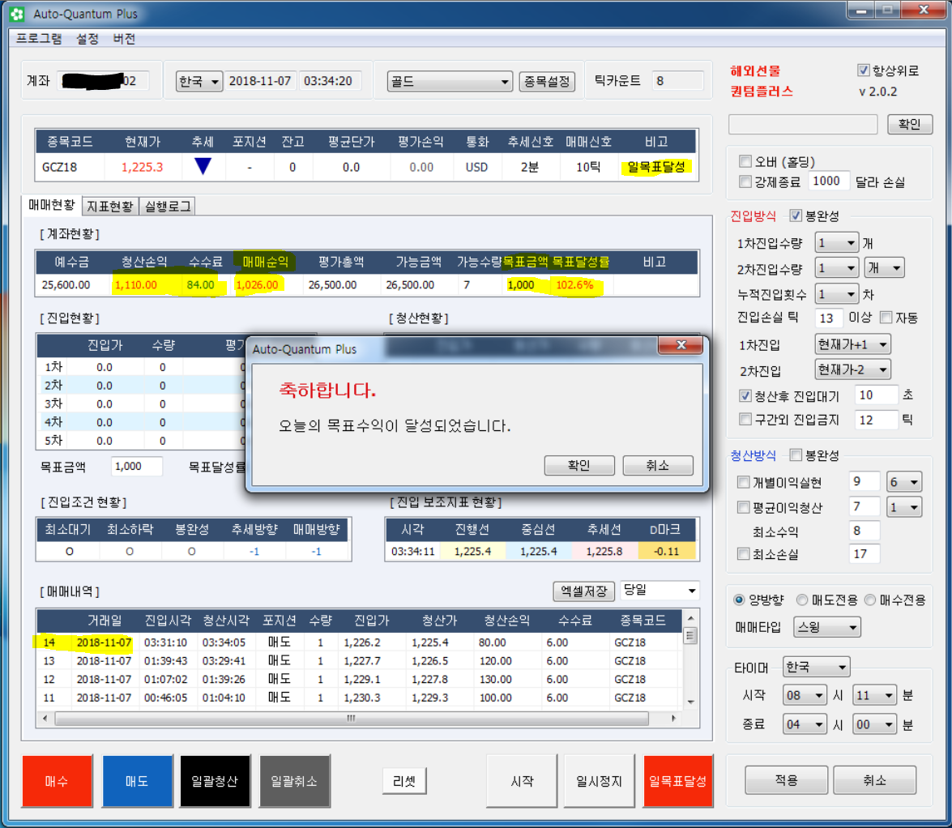Click the 엑셀저장 button
This screenshot has width=952, height=828.
click(x=583, y=591)
